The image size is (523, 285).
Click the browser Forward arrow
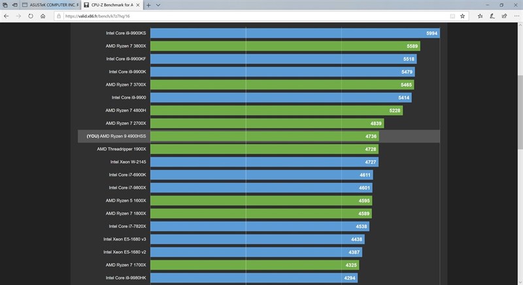[18, 16]
